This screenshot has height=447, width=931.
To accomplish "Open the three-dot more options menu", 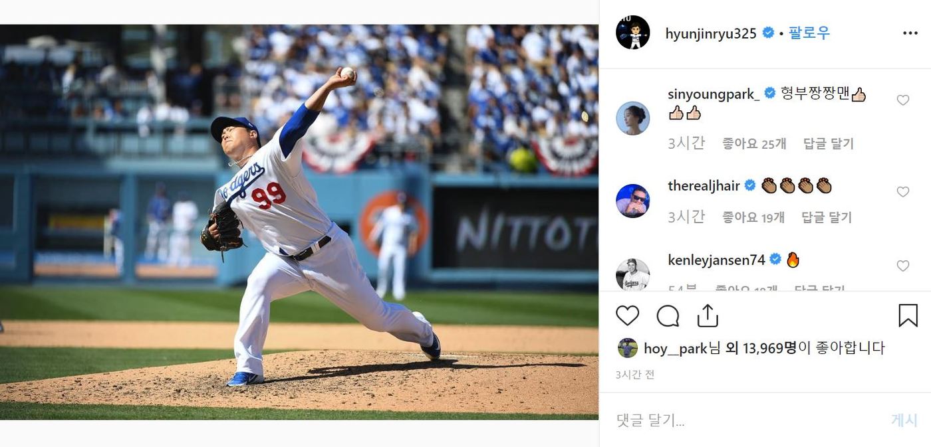I will 910,33.
